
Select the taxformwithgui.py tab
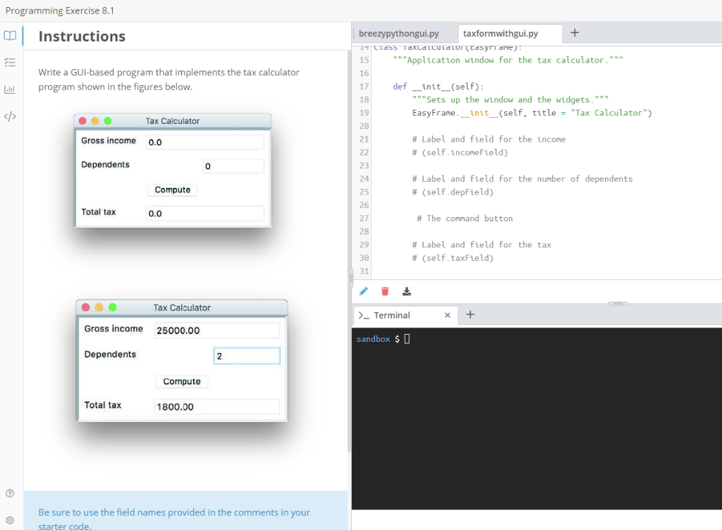[x=501, y=33]
